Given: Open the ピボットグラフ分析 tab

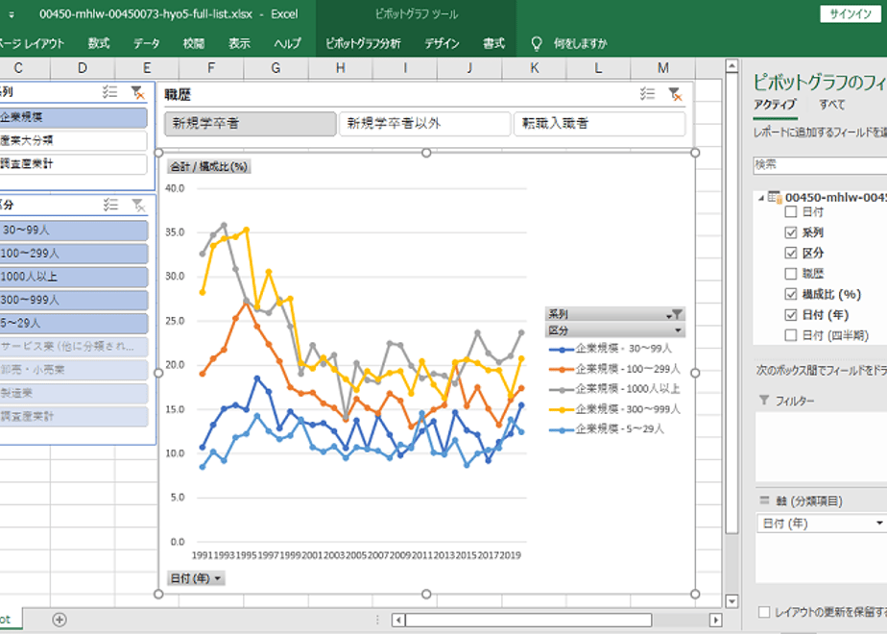Looking at the screenshot, I should (363, 43).
